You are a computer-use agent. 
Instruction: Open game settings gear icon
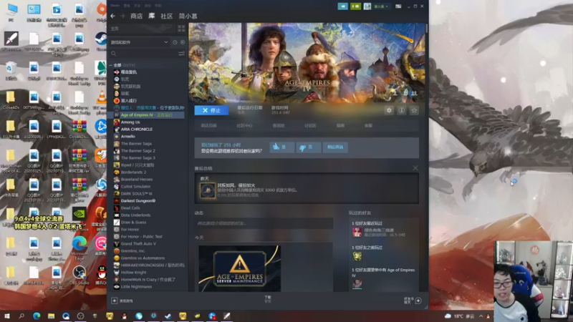click(x=389, y=110)
